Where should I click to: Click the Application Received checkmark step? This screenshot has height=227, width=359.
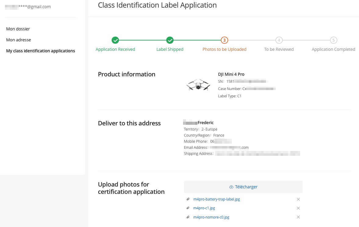(115, 40)
